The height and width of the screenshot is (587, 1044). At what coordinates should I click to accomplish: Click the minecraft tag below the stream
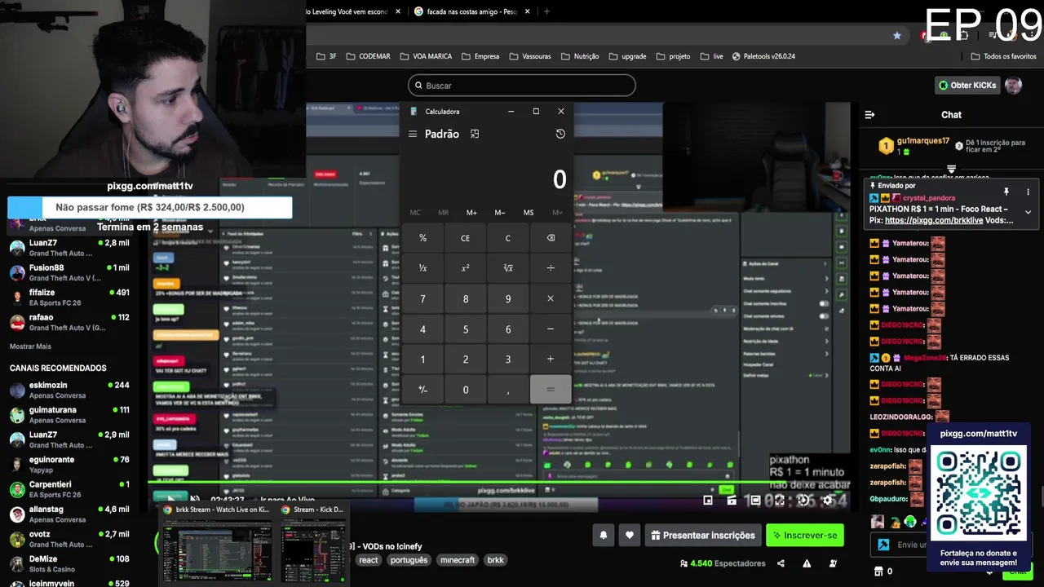(x=458, y=560)
